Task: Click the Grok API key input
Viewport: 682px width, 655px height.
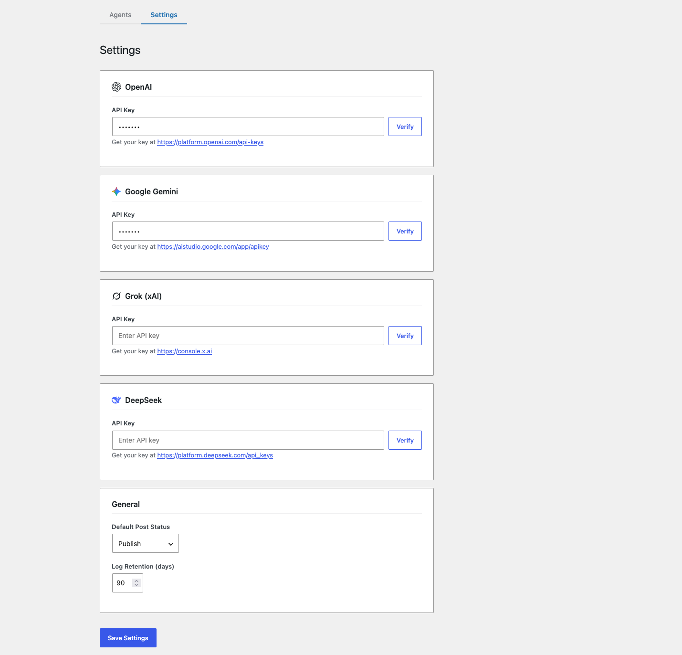Action: pos(248,336)
